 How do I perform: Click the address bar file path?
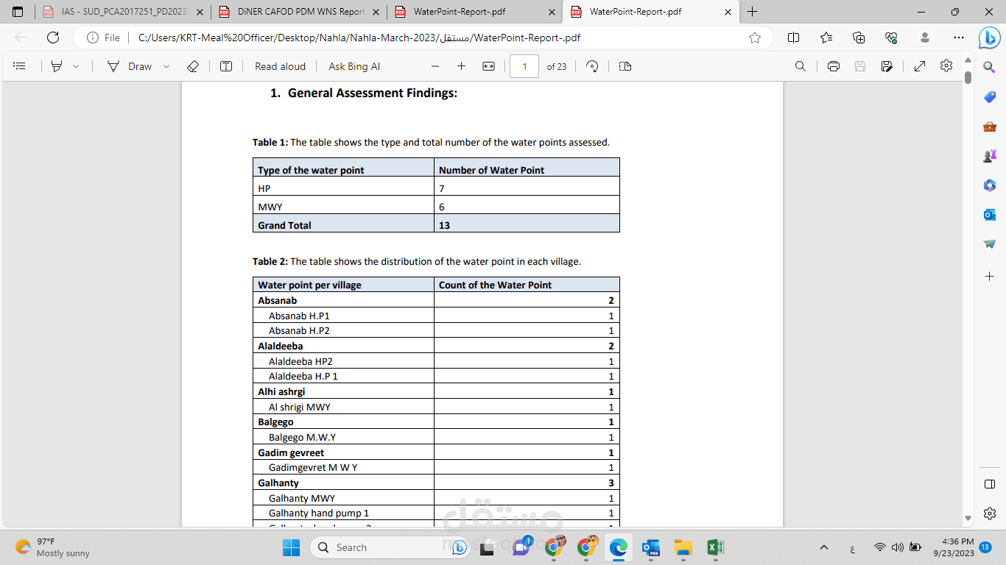click(359, 38)
